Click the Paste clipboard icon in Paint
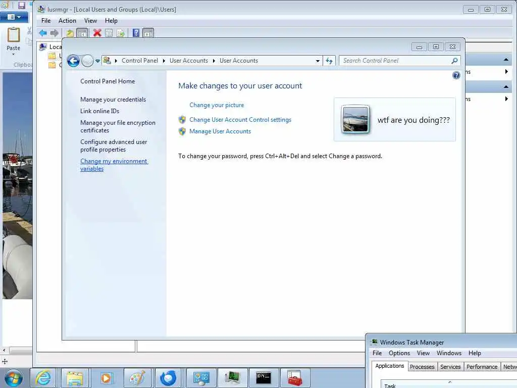This screenshot has height=388, width=517. (x=14, y=35)
